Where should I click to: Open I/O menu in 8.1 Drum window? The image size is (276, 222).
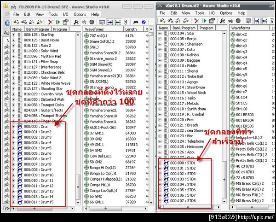pos(212,13)
